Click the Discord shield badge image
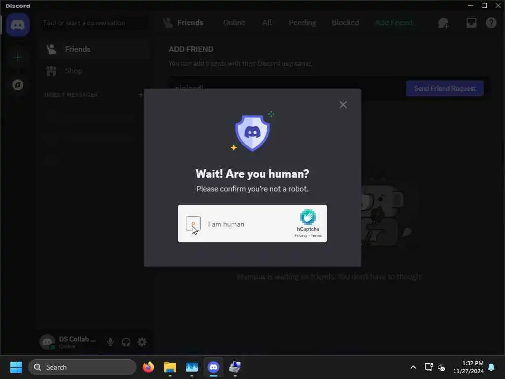Image resolution: width=505 pixels, height=379 pixels. [x=252, y=133]
